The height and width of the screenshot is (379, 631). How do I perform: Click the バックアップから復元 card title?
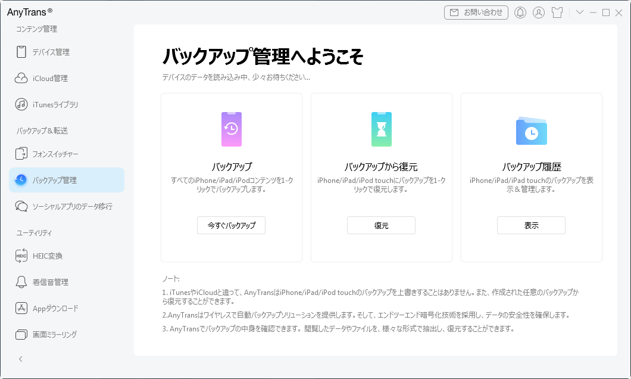(381, 166)
